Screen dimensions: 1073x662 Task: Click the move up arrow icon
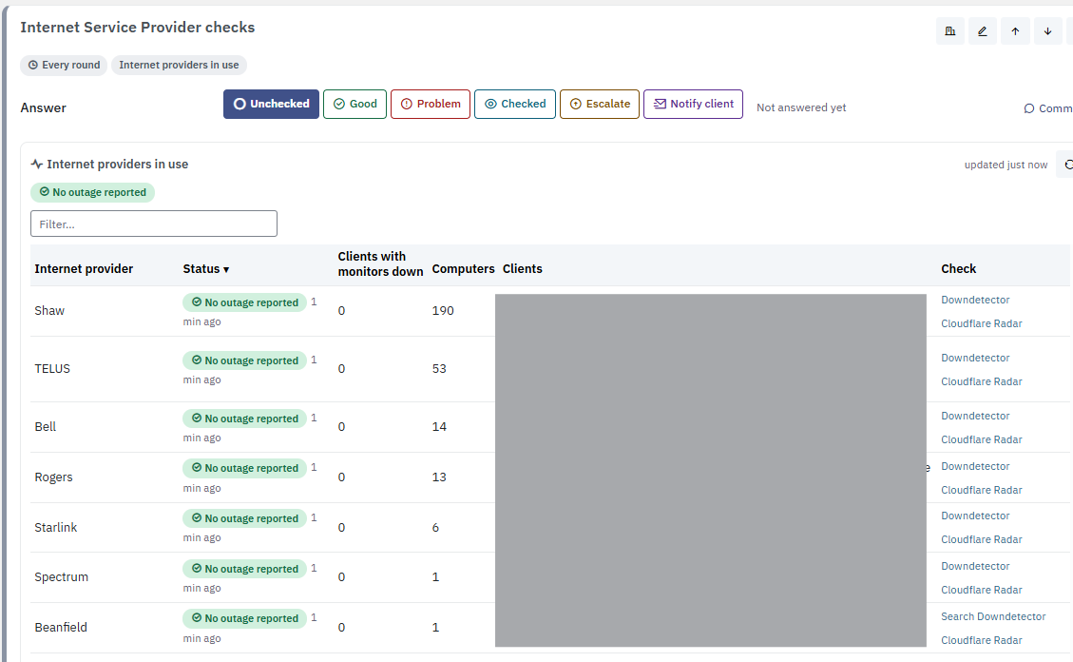1016,30
